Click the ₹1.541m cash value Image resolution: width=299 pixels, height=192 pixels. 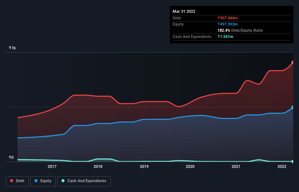[225, 37]
